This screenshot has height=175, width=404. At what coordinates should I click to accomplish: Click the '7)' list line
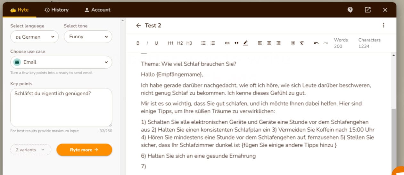tap(144, 166)
